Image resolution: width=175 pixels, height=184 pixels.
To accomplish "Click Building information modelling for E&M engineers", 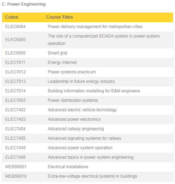I will (x=94, y=91).
